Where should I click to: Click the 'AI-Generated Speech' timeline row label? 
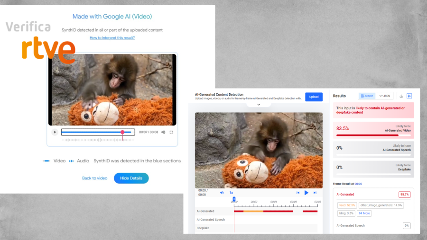(211, 220)
